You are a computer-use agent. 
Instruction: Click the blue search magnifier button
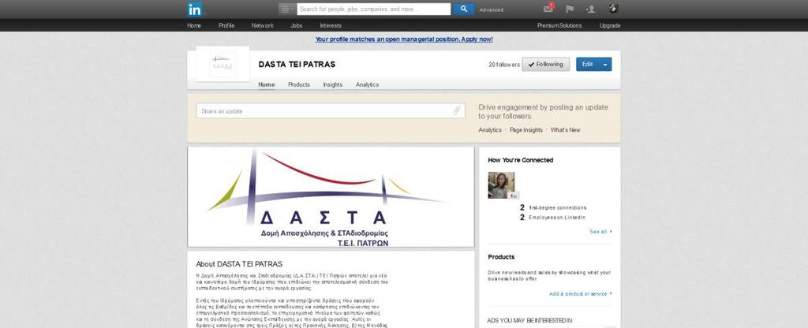[463, 9]
